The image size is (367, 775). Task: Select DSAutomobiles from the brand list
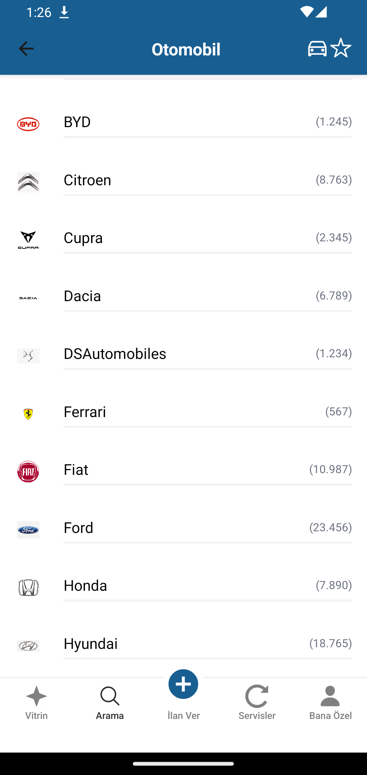[115, 354]
